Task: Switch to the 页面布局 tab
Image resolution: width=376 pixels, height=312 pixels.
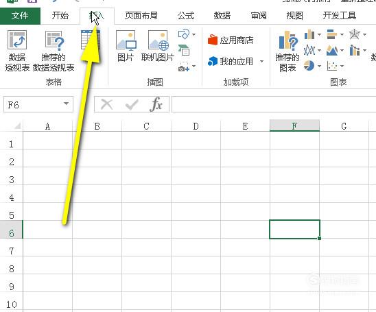Action: [x=141, y=16]
